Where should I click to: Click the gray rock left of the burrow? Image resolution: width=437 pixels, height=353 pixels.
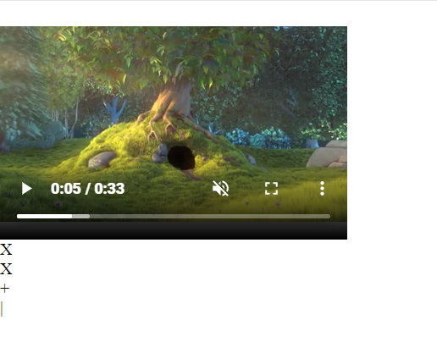[102, 159]
